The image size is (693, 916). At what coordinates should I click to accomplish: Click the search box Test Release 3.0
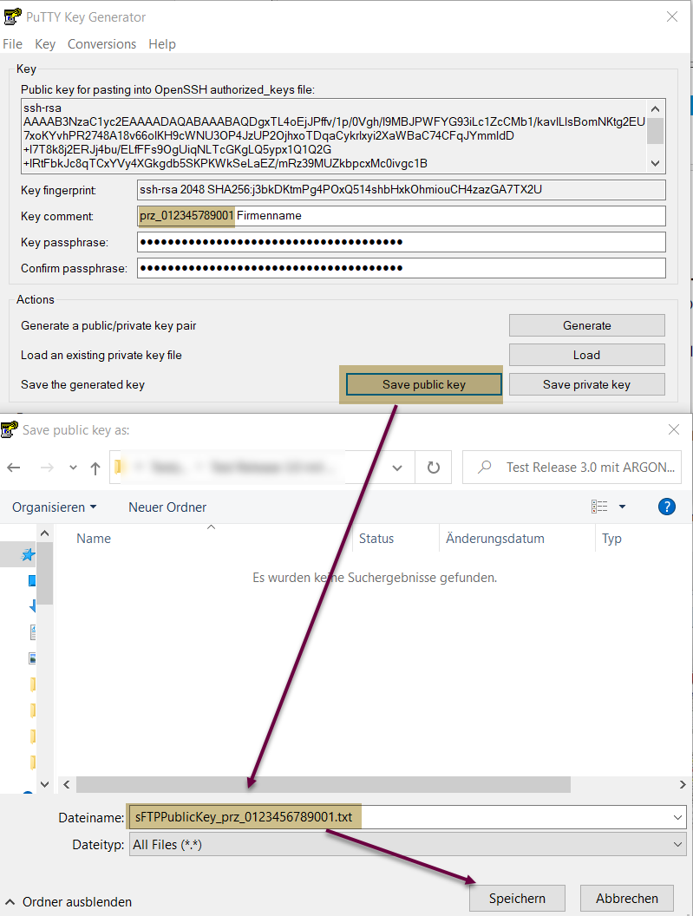pyautogui.click(x=572, y=468)
